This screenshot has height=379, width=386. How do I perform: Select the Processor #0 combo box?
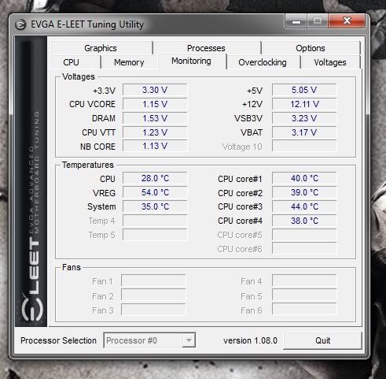(149, 340)
